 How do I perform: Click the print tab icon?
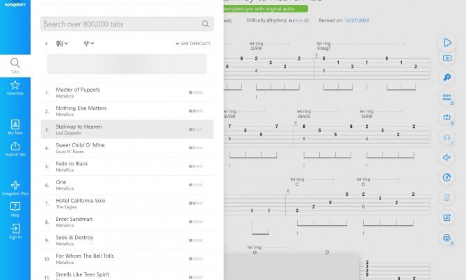pyautogui.click(x=447, y=238)
